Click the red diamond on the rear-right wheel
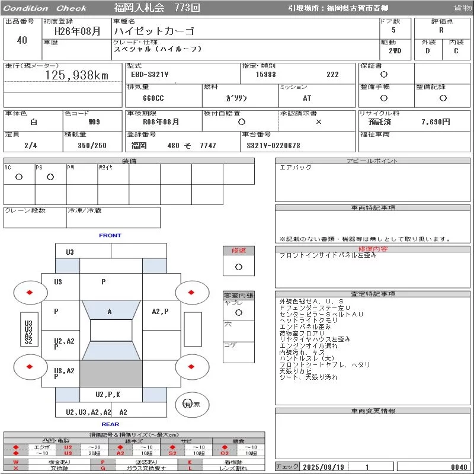 coord(191,367)
